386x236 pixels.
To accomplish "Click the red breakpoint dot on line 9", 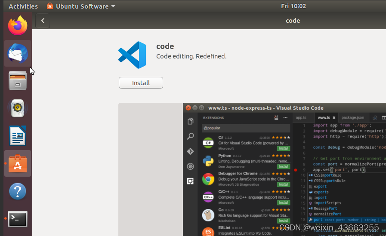I will point(296,170).
